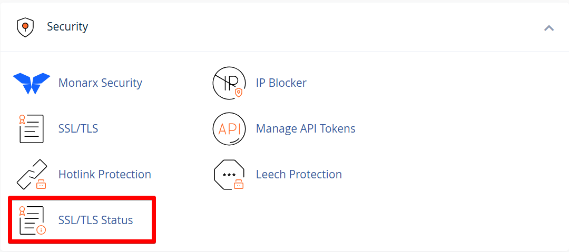Click the orange info badge on SSL/TLS Status icon
This screenshot has height=252, width=569.
coord(42,229)
